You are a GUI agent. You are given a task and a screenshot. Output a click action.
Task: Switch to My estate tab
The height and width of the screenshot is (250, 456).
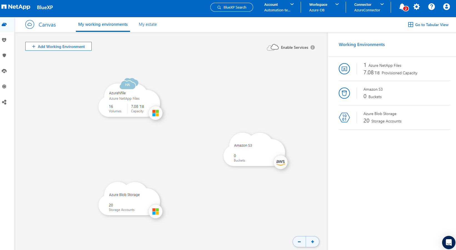[x=148, y=24]
